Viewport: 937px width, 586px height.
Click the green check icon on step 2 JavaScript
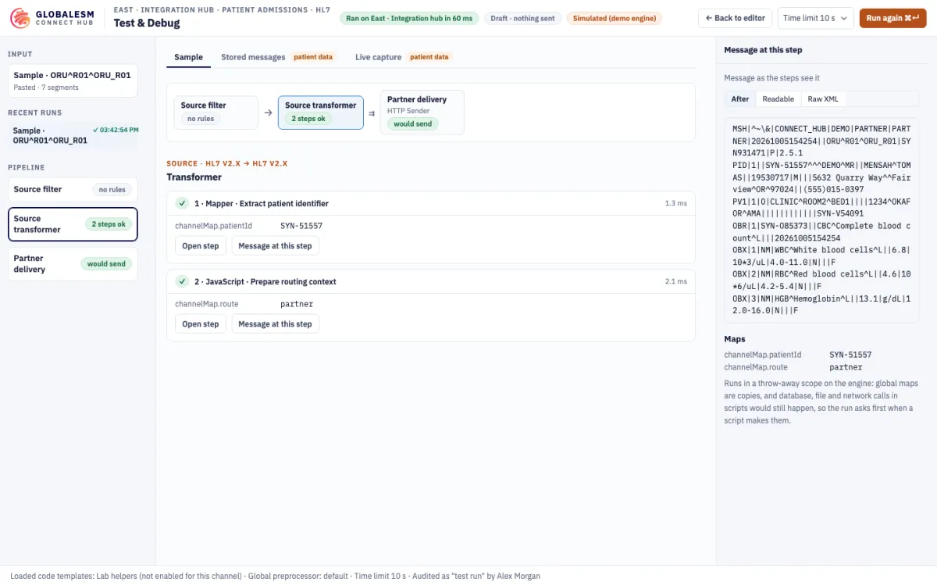(182, 281)
